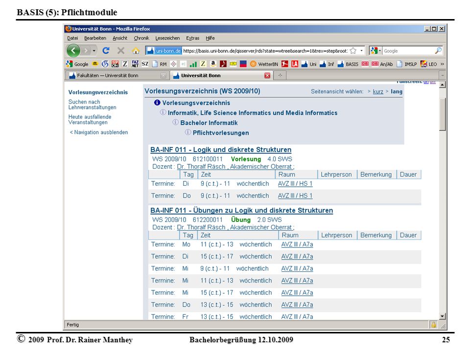This screenshot has height=352, width=470.
Task: Click the scrollbar down arrow
Action: point(442,316)
